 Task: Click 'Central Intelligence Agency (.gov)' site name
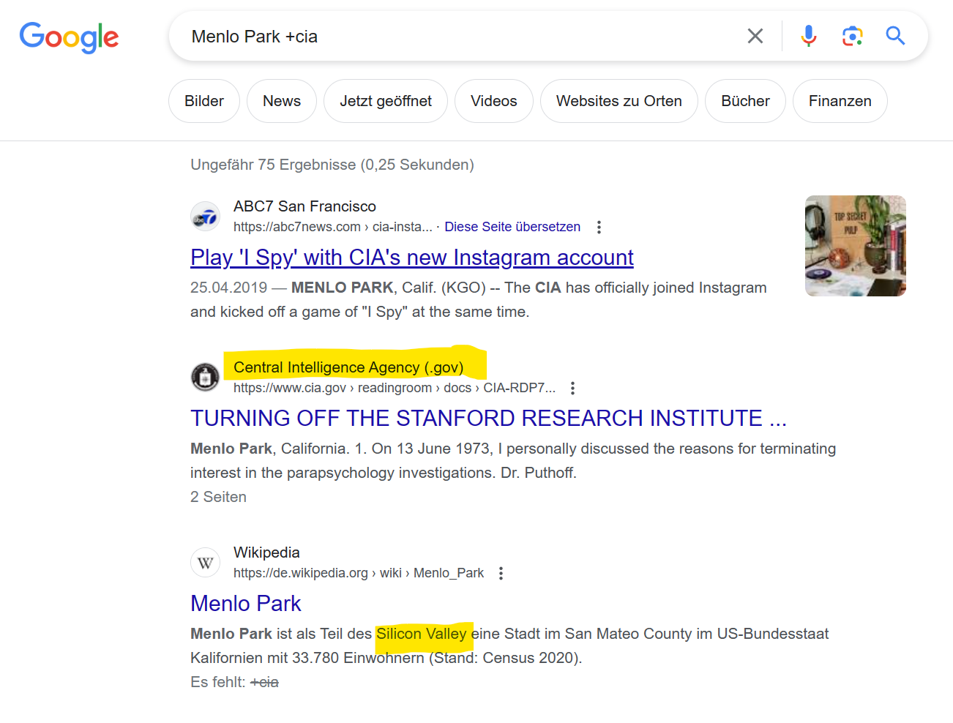348,367
